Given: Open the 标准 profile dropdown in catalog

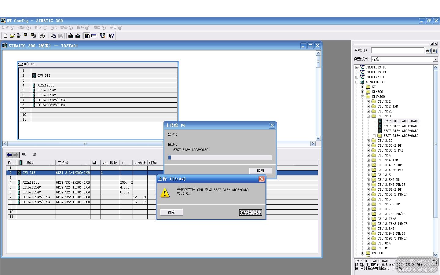Looking at the screenshot, I should point(435,59).
